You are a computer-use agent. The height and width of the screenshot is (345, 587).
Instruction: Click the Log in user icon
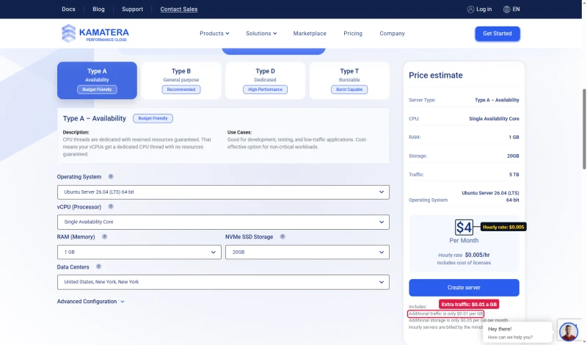click(470, 10)
